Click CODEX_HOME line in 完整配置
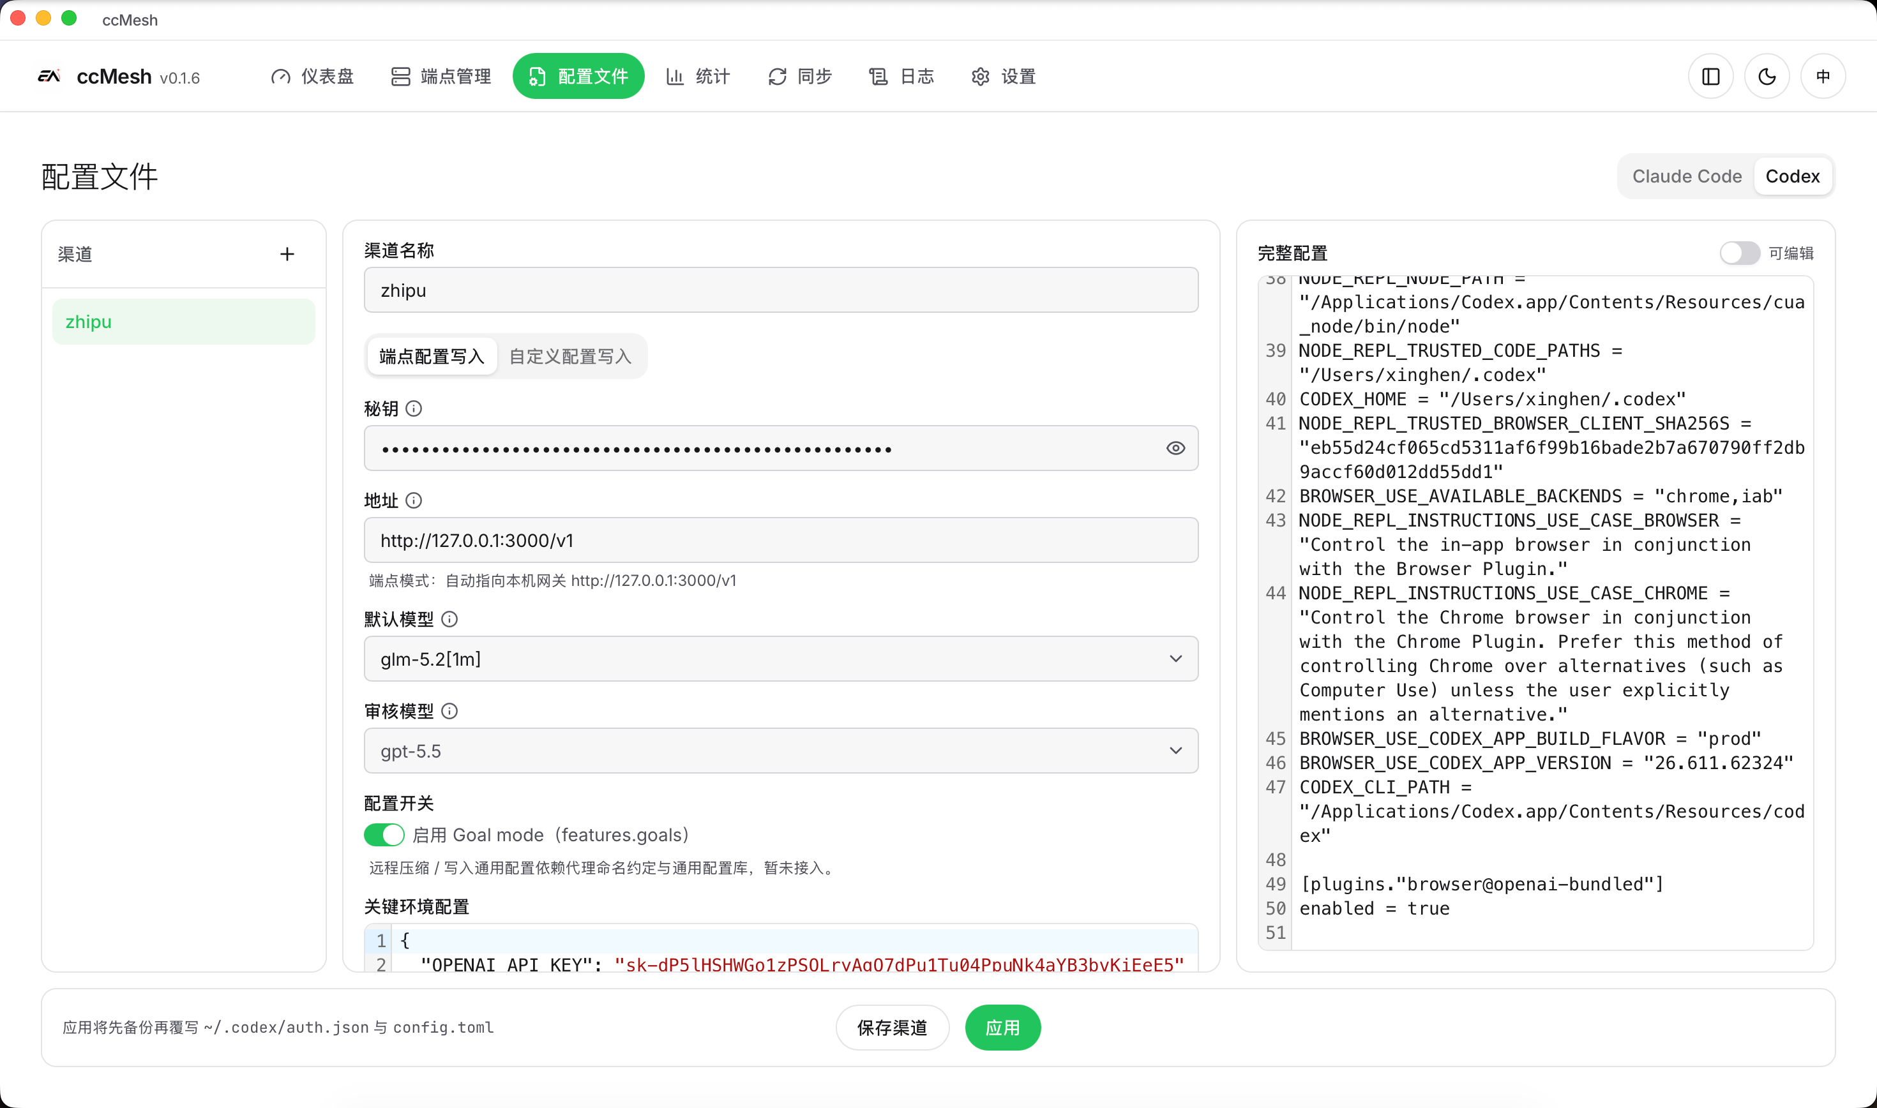Image resolution: width=1877 pixels, height=1108 pixels. 1493,399
